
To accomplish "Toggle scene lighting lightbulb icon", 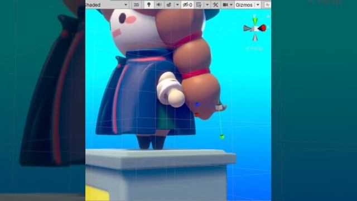I will click(149, 5).
